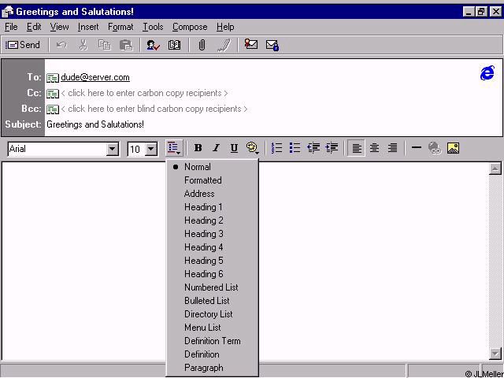Click the Internet Explorer logo icon

tap(487, 73)
